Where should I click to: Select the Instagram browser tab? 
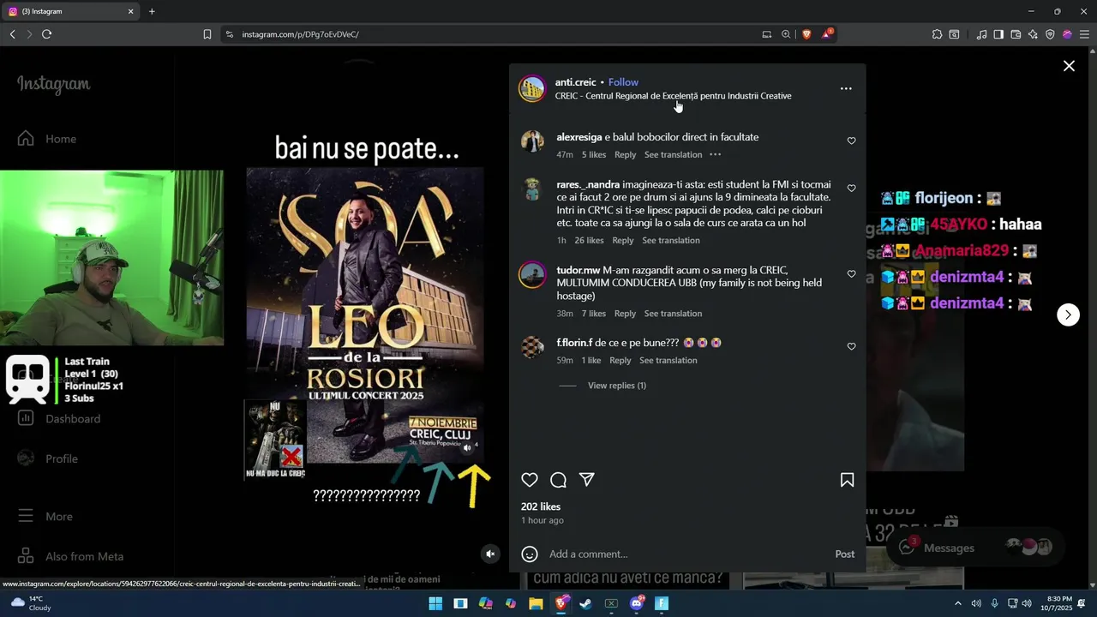coord(69,11)
